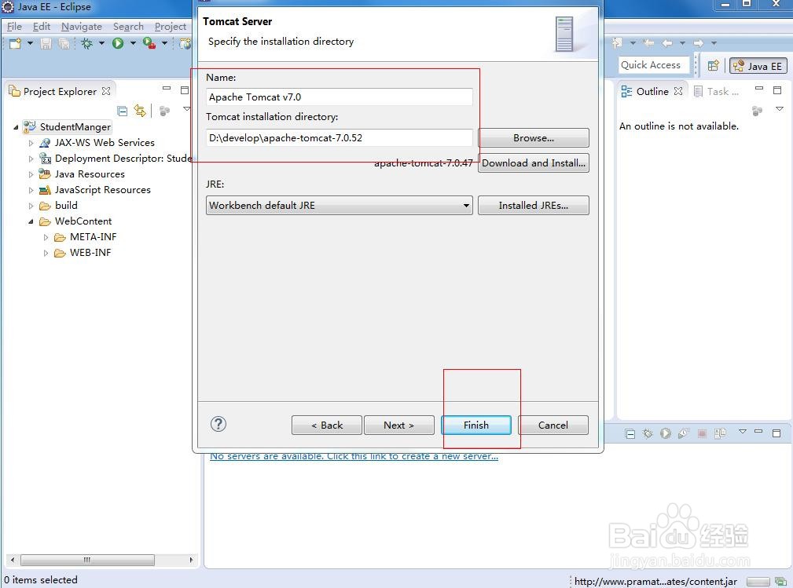Open the Outline view menu triangle
The image size is (793, 588).
(780, 109)
